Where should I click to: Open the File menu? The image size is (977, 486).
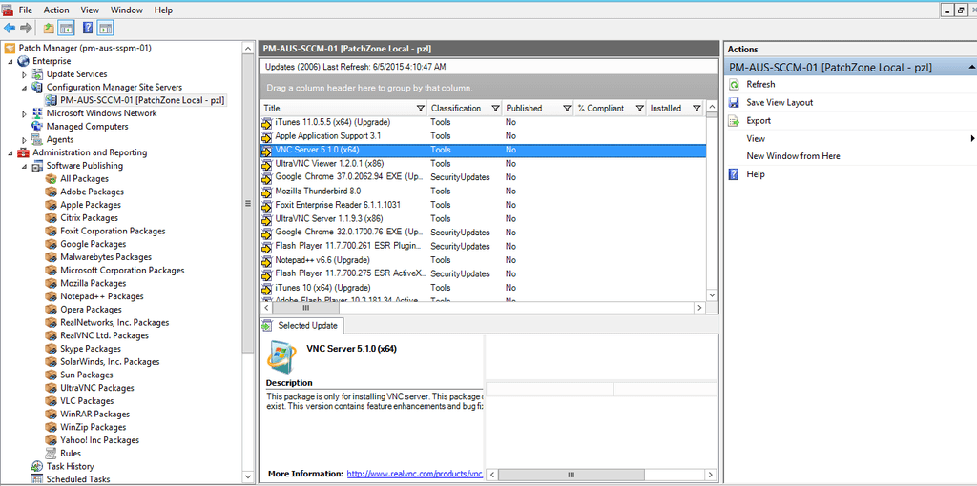tap(26, 10)
